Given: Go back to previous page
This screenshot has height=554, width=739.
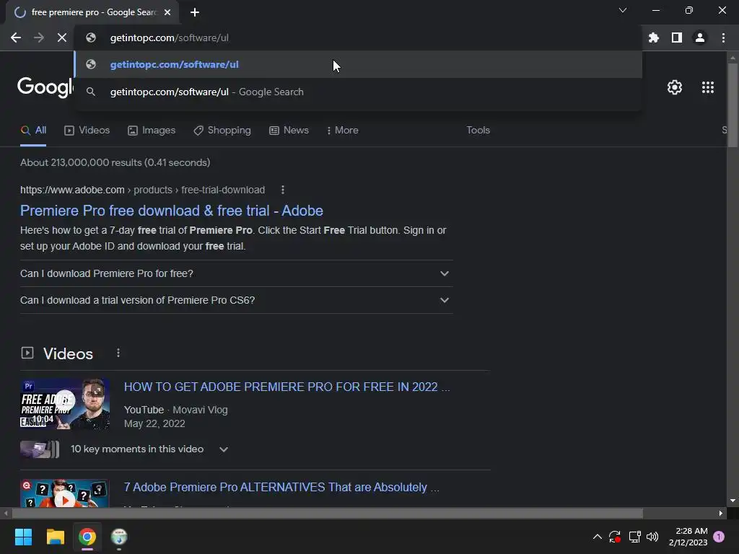Looking at the screenshot, I should tap(16, 38).
